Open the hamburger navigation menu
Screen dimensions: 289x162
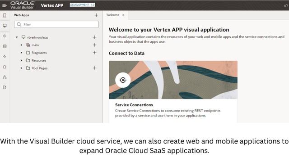(x=5, y=5)
